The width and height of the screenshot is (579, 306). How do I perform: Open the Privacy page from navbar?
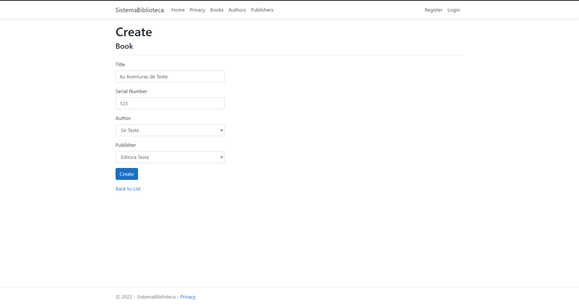pos(197,10)
